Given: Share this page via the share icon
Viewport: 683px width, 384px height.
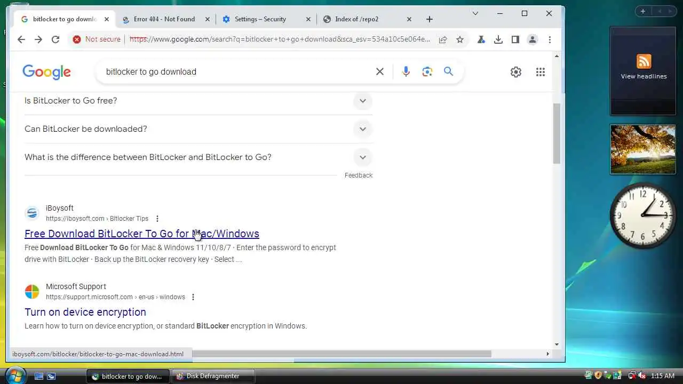Looking at the screenshot, I should point(443,39).
